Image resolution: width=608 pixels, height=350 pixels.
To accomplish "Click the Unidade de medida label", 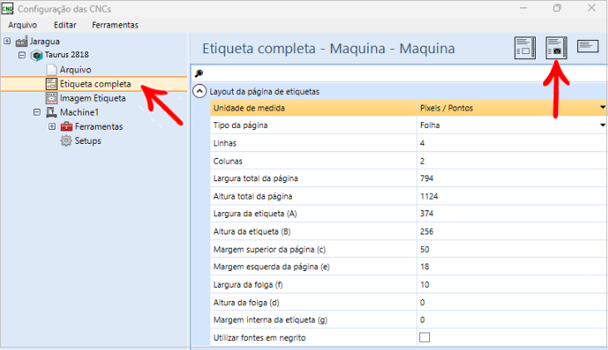I will point(249,108).
